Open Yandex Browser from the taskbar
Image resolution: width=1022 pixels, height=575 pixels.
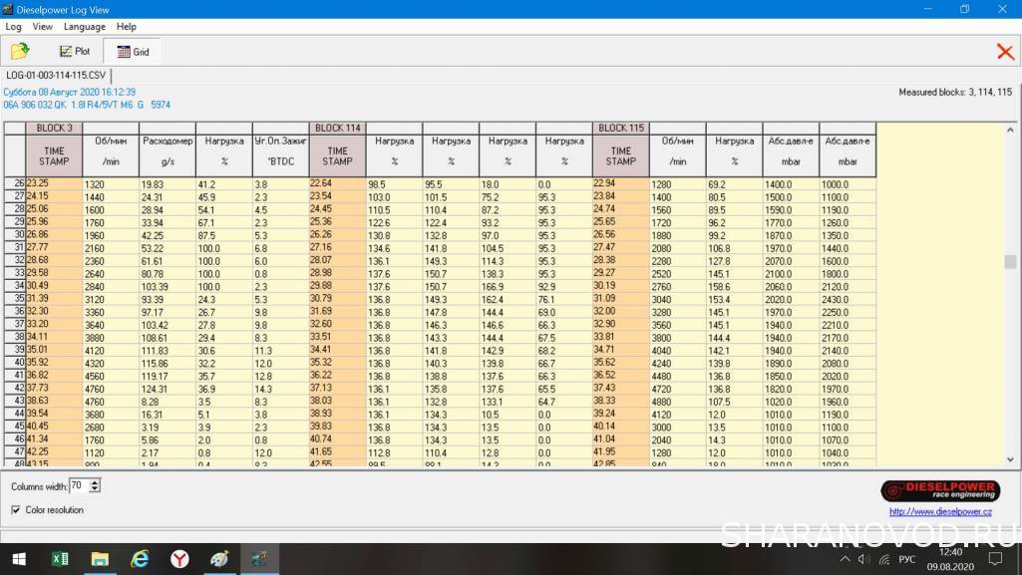[179, 559]
